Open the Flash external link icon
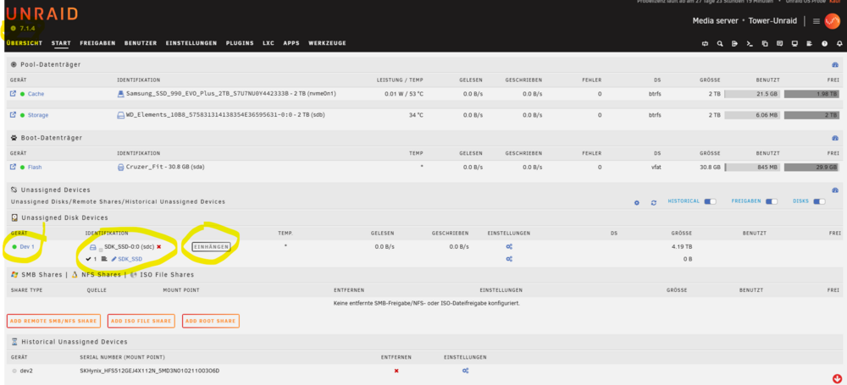Image resolution: width=847 pixels, height=385 pixels. (x=13, y=167)
